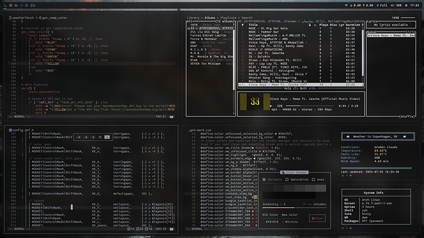Click the wifi status icon
The image size is (424, 238).
(346, 5)
